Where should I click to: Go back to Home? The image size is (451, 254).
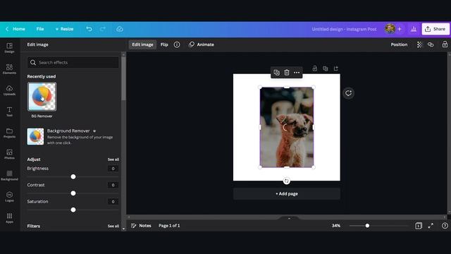[16, 29]
